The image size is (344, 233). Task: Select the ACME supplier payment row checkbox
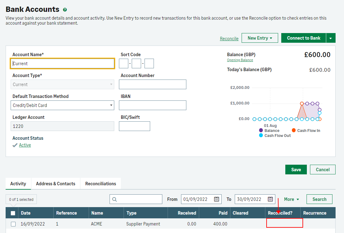click(13, 224)
